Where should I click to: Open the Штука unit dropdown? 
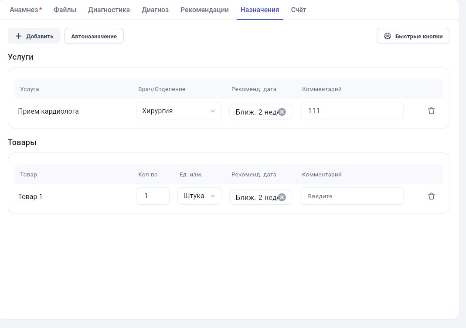pos(199,196)
